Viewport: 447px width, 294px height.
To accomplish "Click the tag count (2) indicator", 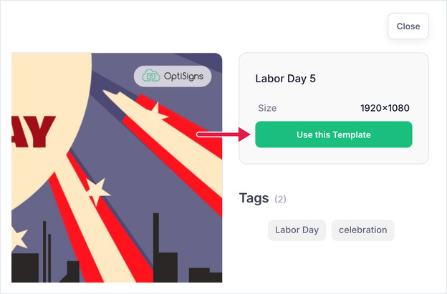I will [280, 199].
